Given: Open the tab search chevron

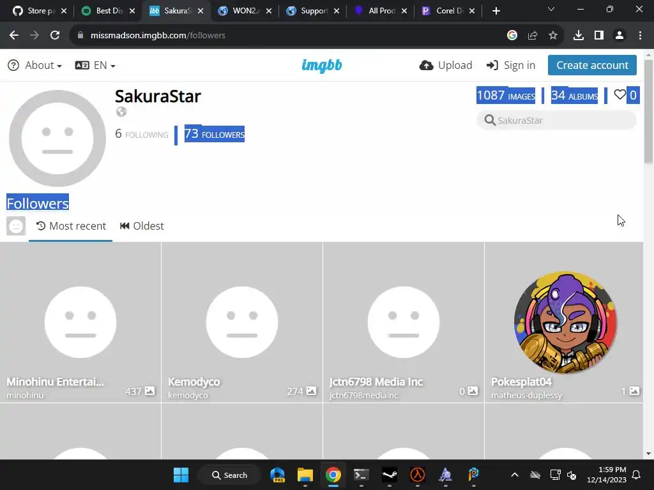Looking at the screenshot, I should pyautogui.click(x=551, y=9).
